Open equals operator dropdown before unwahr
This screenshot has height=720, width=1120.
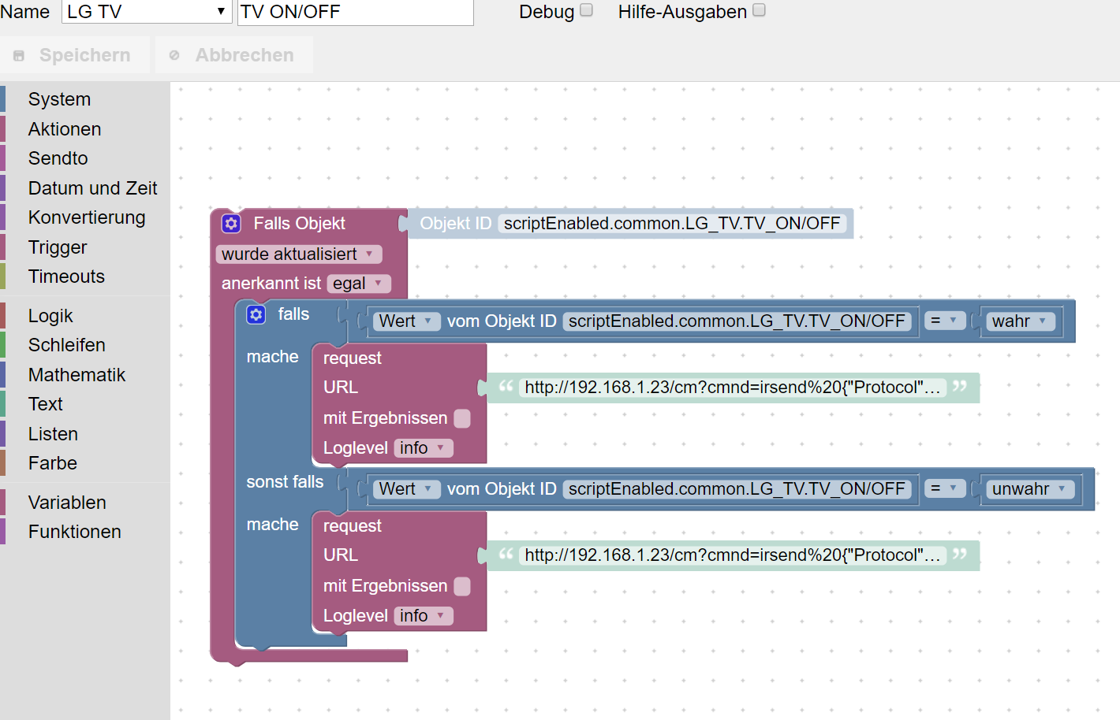945,488
